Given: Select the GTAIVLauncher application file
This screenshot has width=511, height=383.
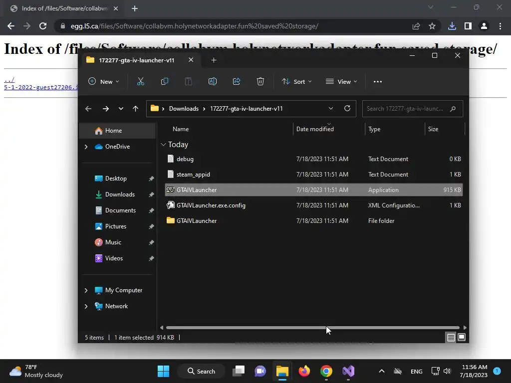Looking at the screenshot, I should [314, 190].
